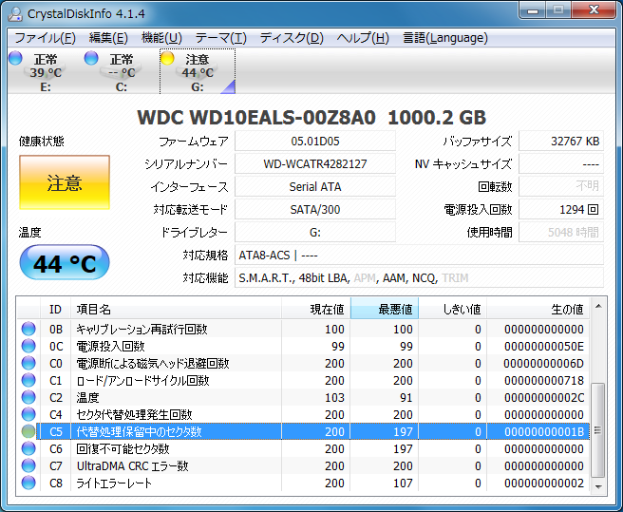Click status orb in row C6
Viewport: 623px width, 512px height.
click(x=28, y=448)
